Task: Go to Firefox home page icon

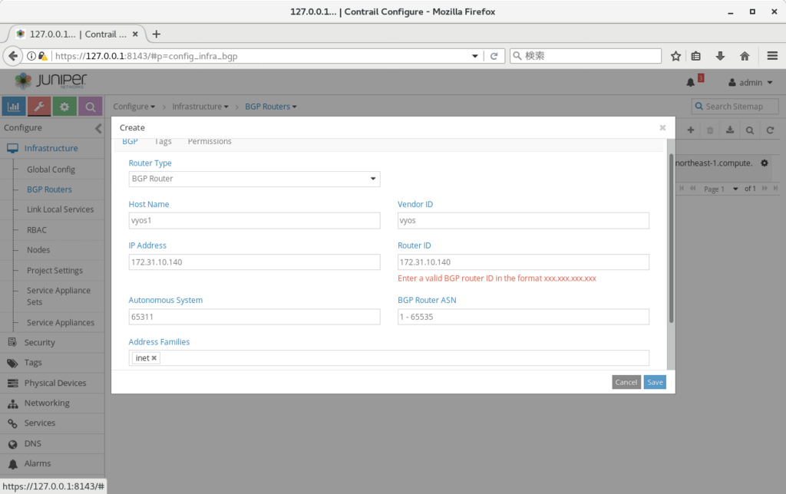Action: tap(745, 55)
